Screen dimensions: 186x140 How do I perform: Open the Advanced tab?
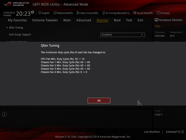(84, 20)
